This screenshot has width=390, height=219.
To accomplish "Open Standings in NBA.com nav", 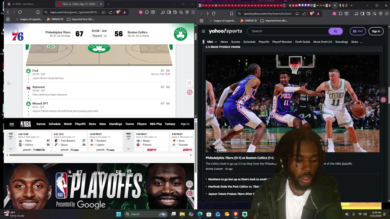I will 115,124.
